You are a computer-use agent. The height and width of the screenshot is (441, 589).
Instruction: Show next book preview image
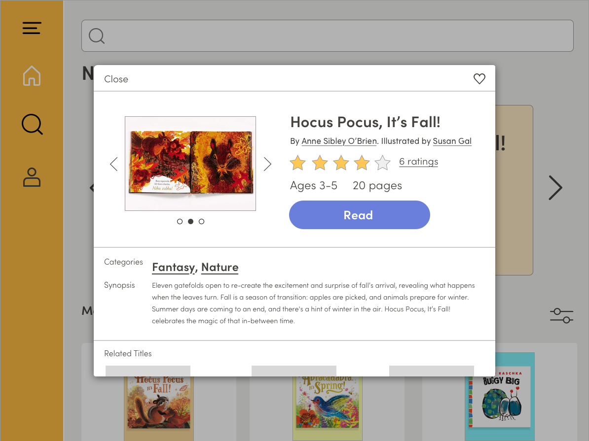pos(267,164)
